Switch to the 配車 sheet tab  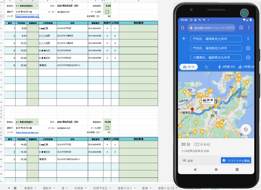click(145, 188)
